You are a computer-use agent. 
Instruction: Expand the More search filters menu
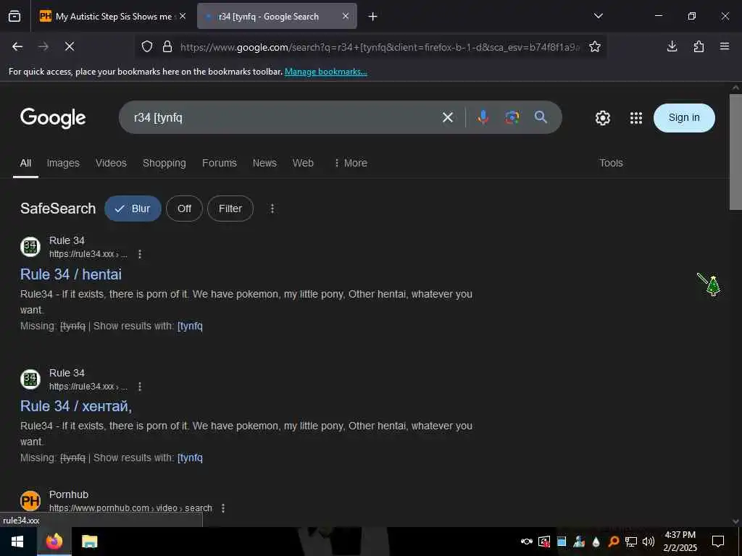coord(351,163)
